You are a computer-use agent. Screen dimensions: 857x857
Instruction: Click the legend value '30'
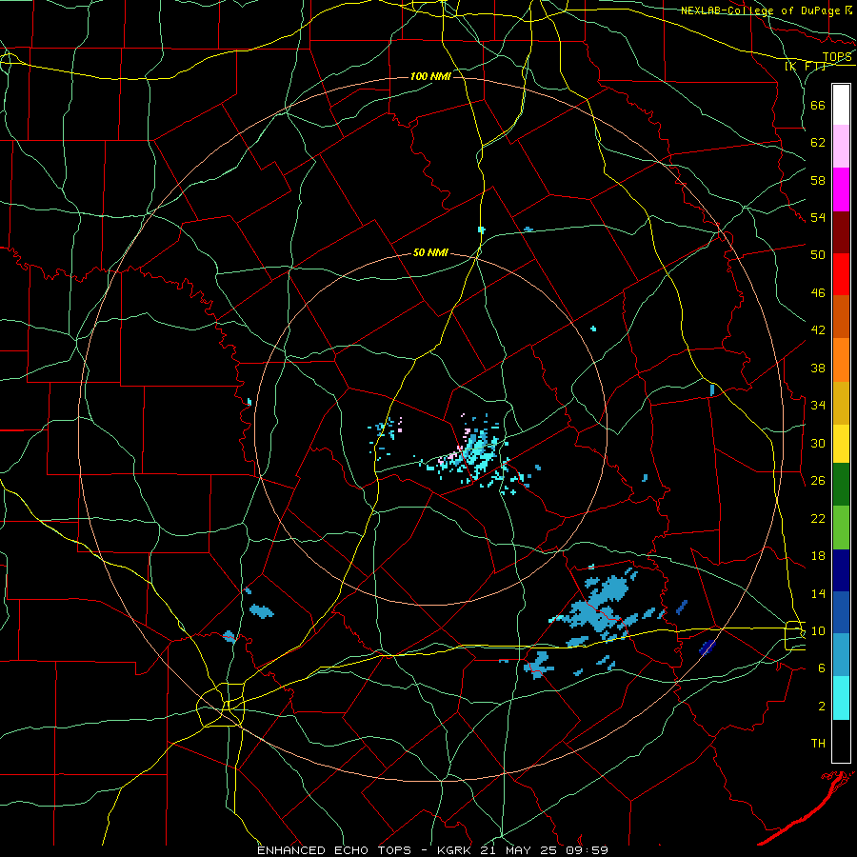[818, 443]
